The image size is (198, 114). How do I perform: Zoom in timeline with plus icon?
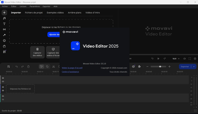pyautogui.click(x=170, y=67)
